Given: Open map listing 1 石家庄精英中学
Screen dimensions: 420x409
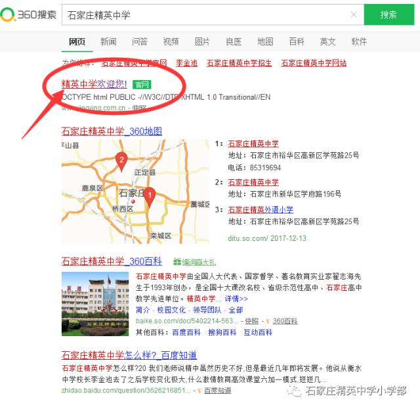Looking at the screenshot, I should (x=253, y=144).
